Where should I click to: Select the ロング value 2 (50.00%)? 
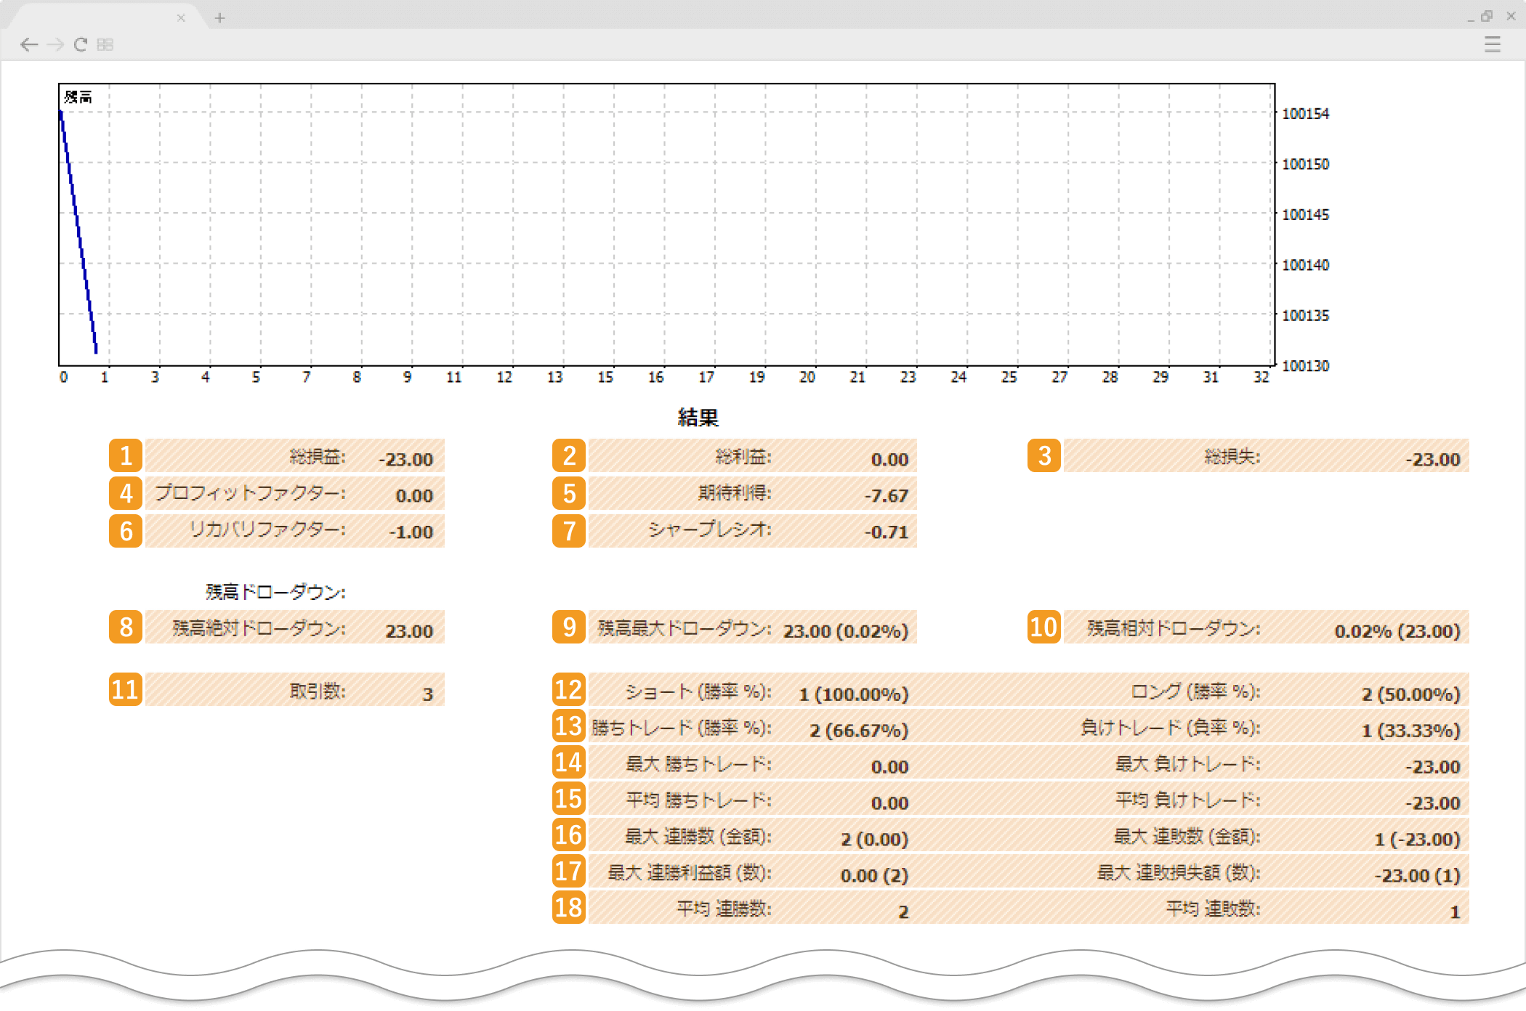coord(1411,694)
